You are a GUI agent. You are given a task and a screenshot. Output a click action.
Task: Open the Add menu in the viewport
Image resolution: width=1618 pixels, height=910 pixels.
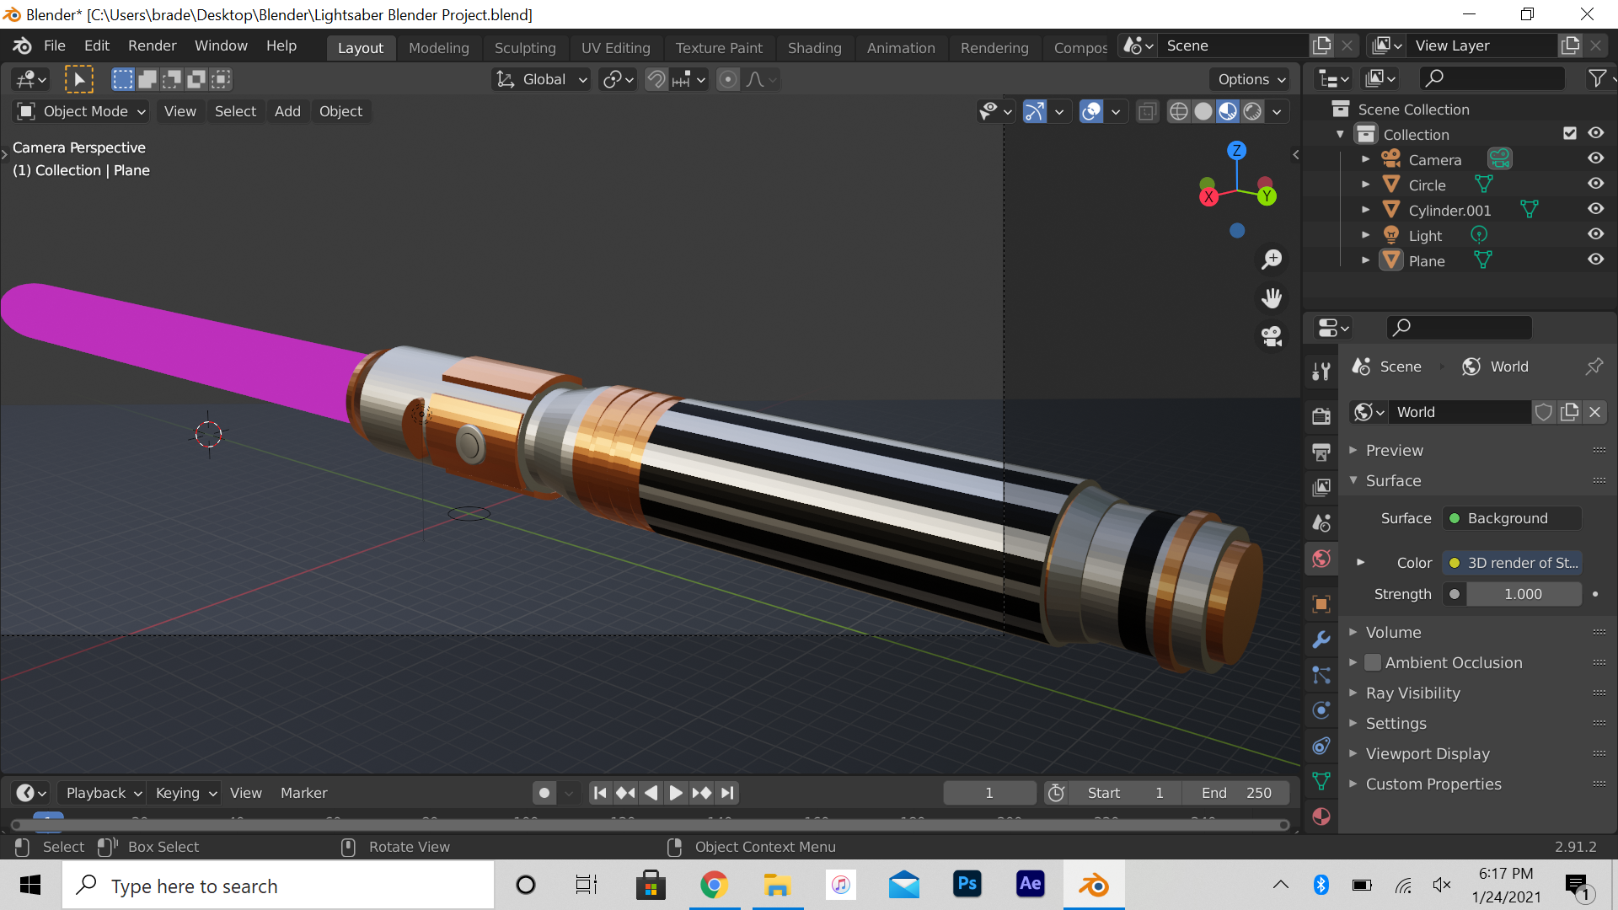(287, 111)
